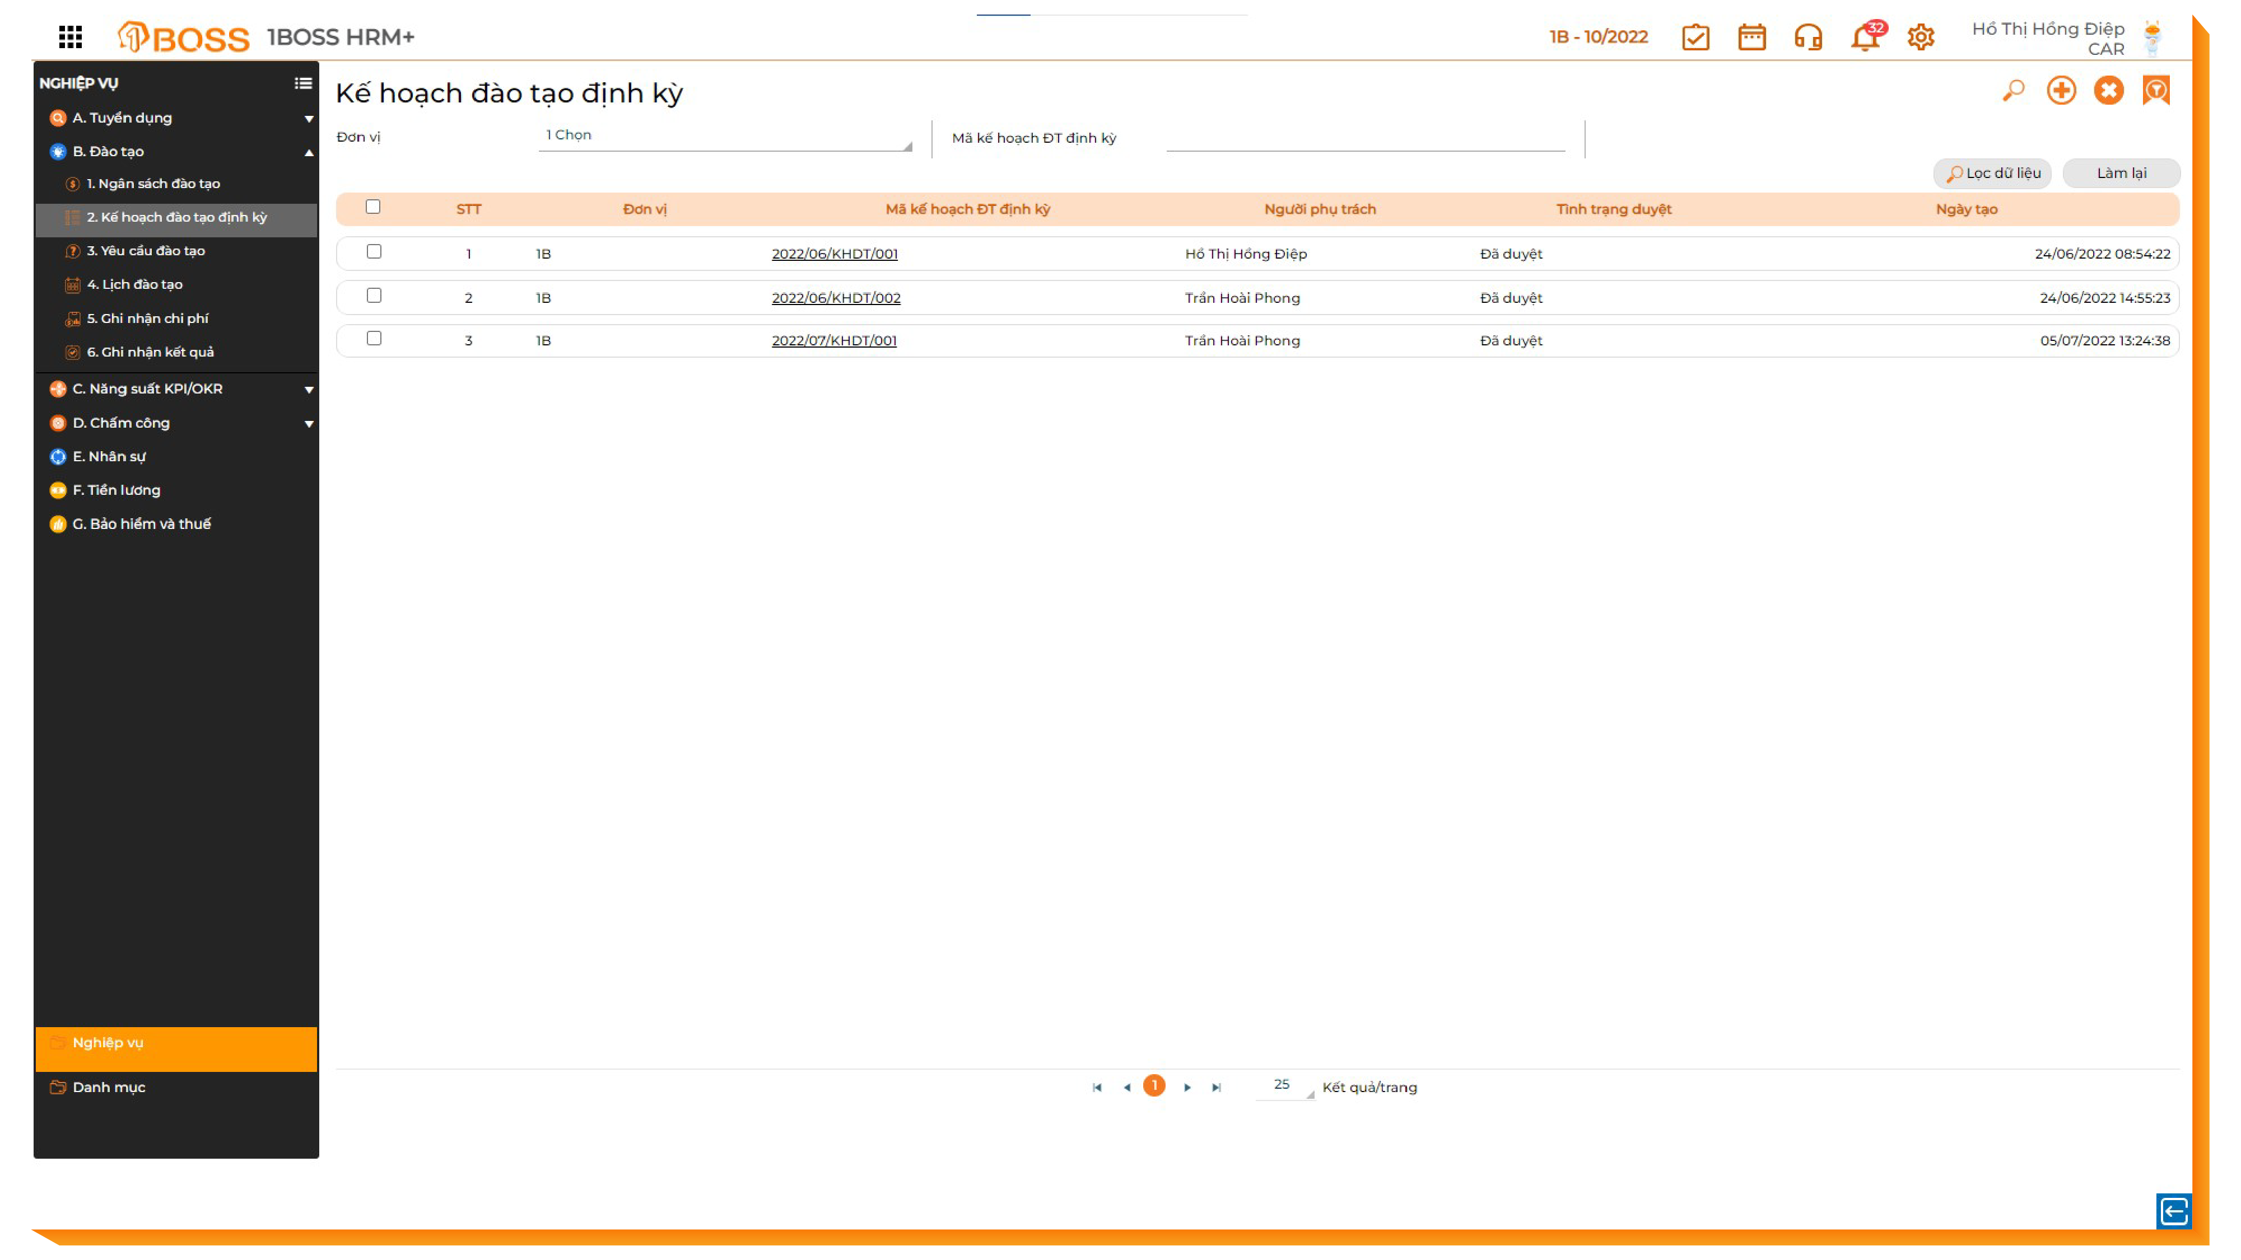Click the magnifier search icon near title
The image size is (2241, 1260).
pyautogui.click(x=2013, y=91)
